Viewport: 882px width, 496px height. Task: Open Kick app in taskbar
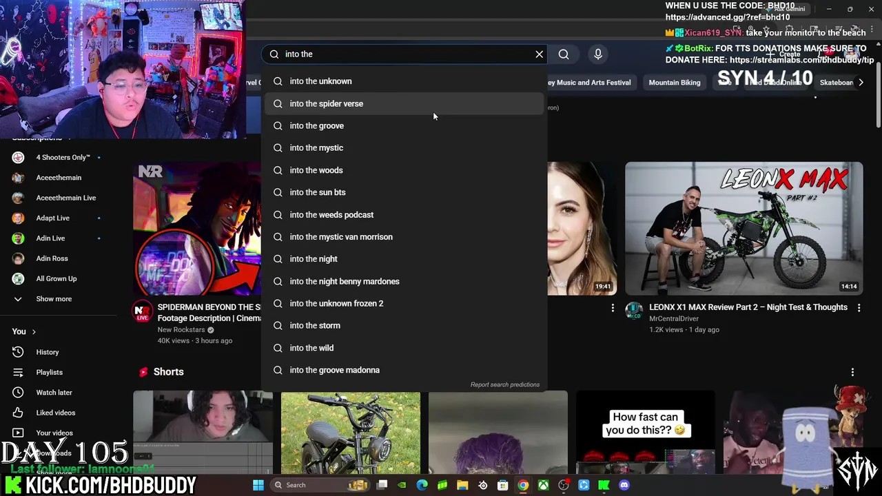point(604,485)
